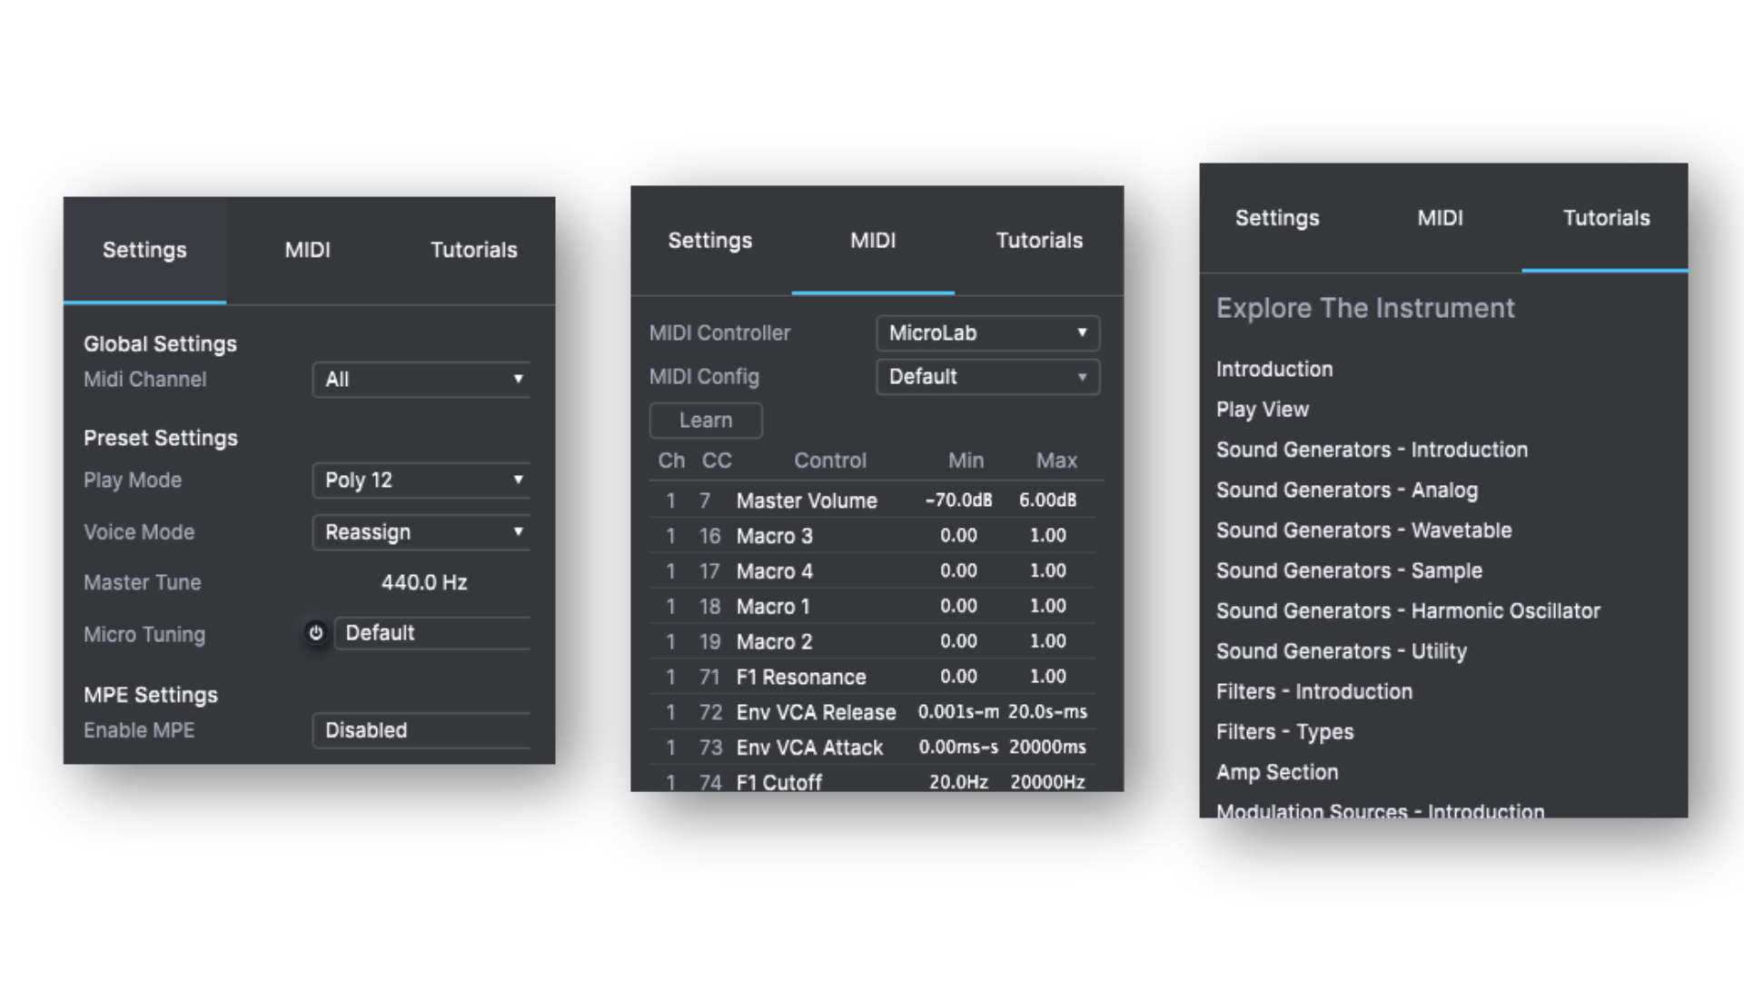Screen dimensions: 1744x981
Task: Open the Midi Channel dropdown
Action: tap(421, 380)
